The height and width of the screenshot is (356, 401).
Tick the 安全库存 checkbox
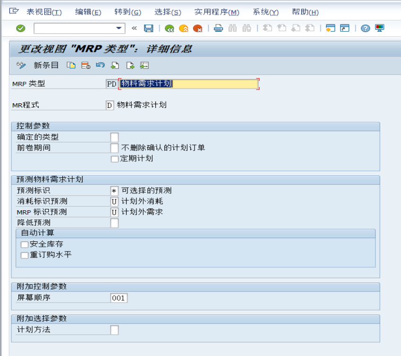tap(25, 245)
